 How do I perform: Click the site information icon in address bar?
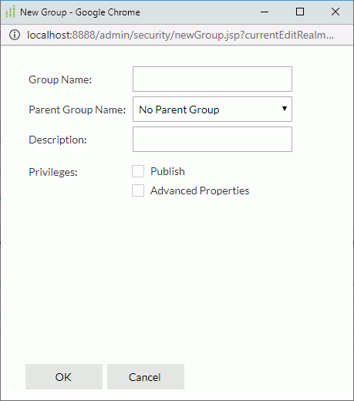click(x=15, y=35)
